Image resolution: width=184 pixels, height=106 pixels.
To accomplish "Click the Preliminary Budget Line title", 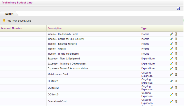I will click(17, 3).
